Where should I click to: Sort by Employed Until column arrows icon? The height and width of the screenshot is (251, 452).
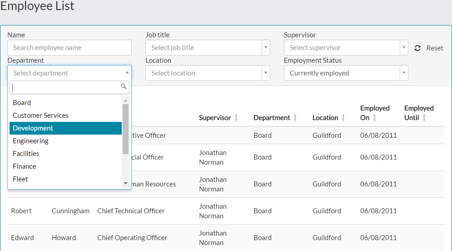coord(424,118)
